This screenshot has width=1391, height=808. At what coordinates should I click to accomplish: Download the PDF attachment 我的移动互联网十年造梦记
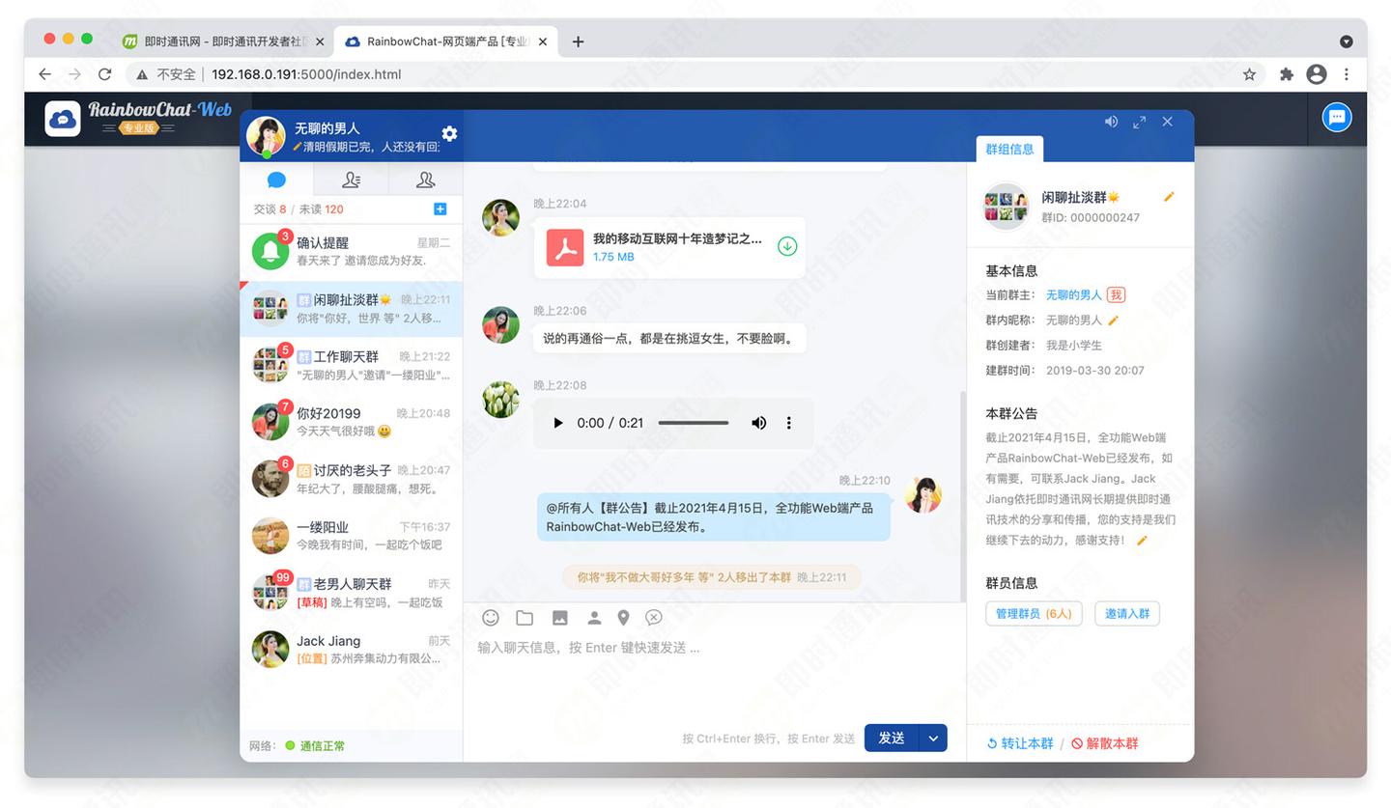[x=787, y=246]
